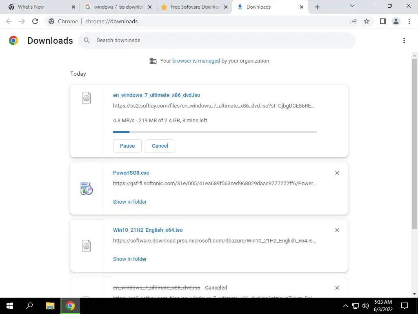This screenshot has width=418, height=314.
Task: Go back with the back arrow
Action: [x=9, y=21]
